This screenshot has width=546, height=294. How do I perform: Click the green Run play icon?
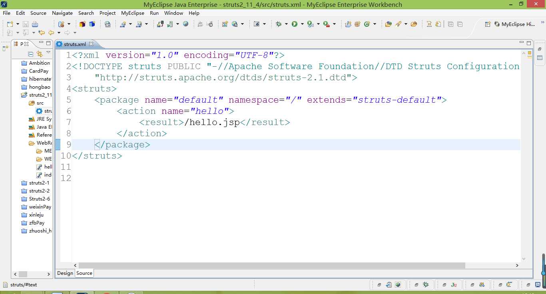(295, 24)
